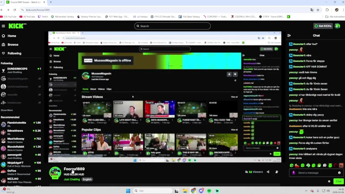The height and width of the screenshot is (194, 345).
Task: Open NinjaEdgeYT recommended channel
Action: pos(21,164)
